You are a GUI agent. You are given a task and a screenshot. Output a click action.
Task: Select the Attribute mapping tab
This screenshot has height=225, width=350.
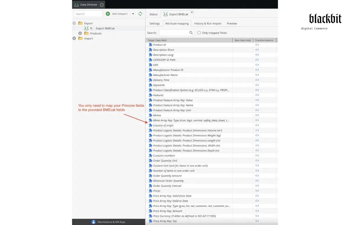(x=177, y=24)
